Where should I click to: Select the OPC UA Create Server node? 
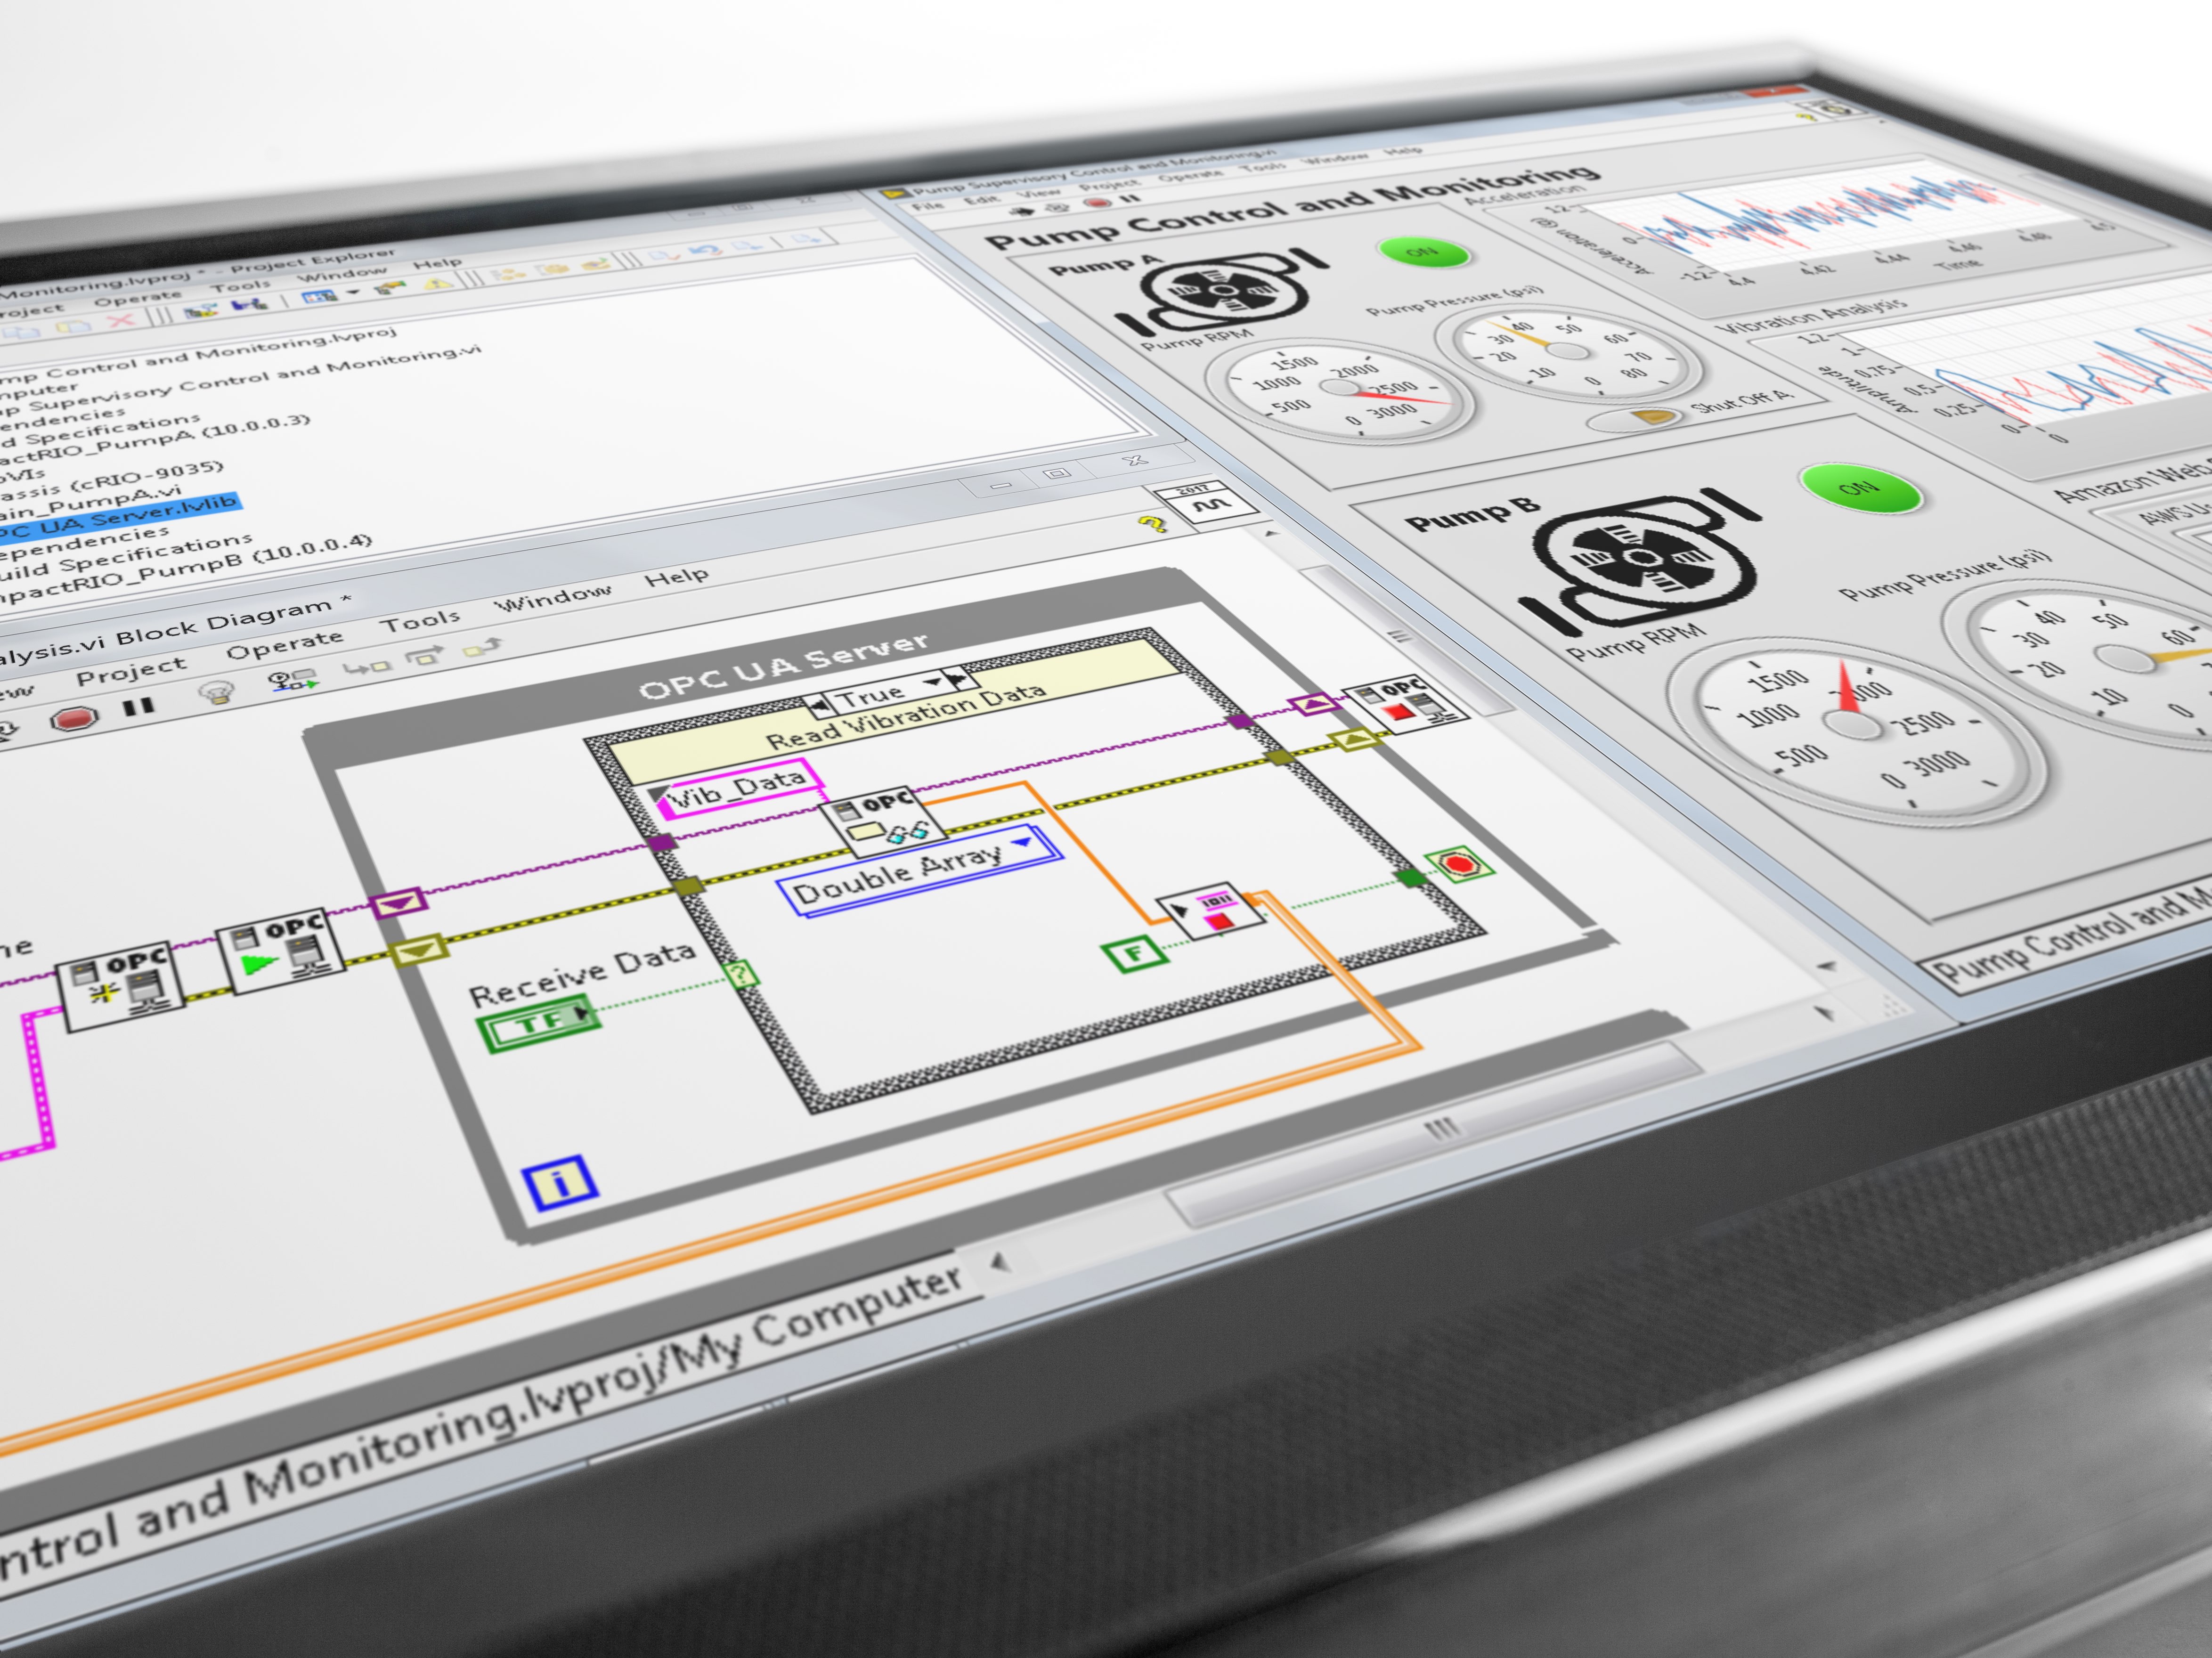[122, 986]
